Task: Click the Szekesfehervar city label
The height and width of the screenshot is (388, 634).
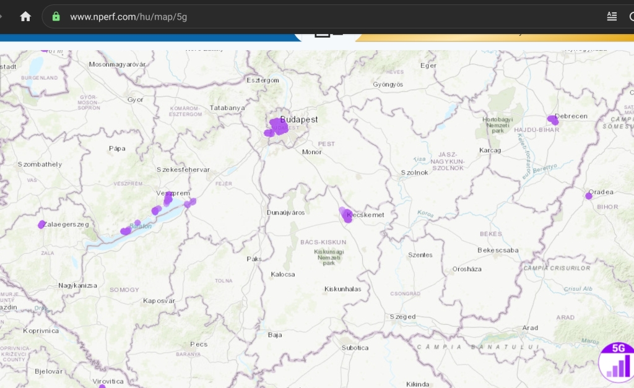Action: pos(183,170)
